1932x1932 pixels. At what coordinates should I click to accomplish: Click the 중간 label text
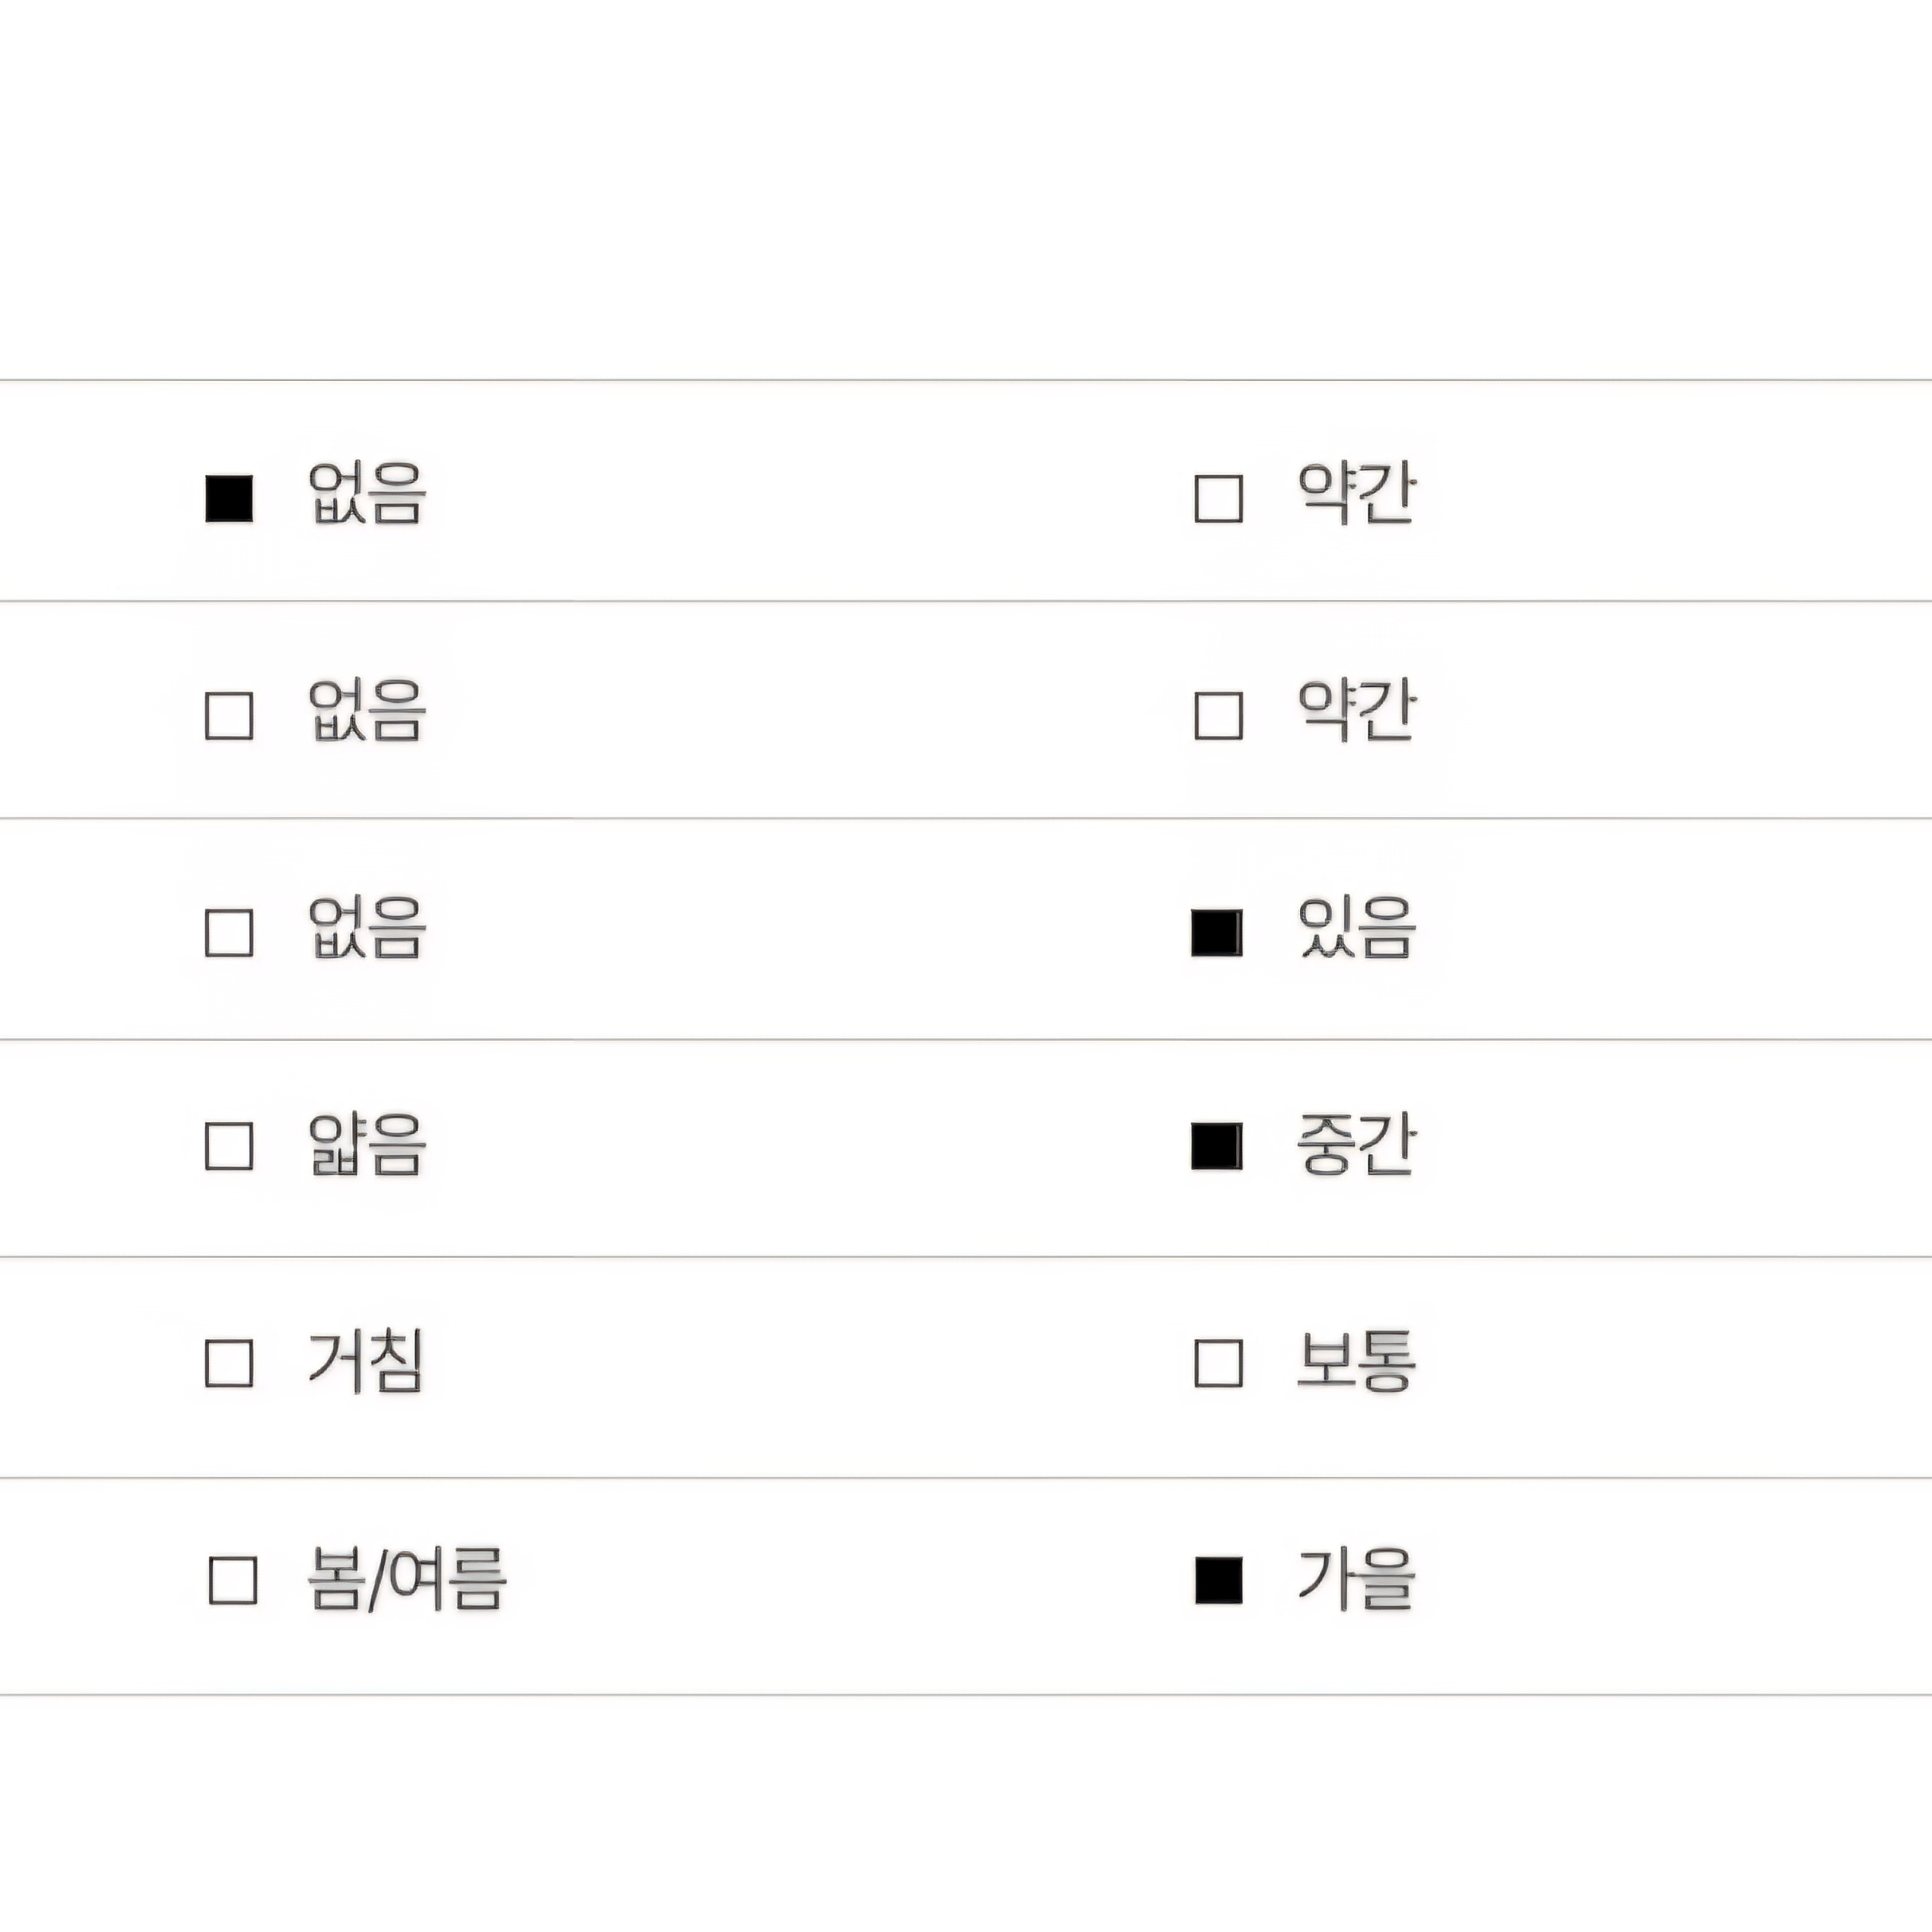pos(1356,1144)
